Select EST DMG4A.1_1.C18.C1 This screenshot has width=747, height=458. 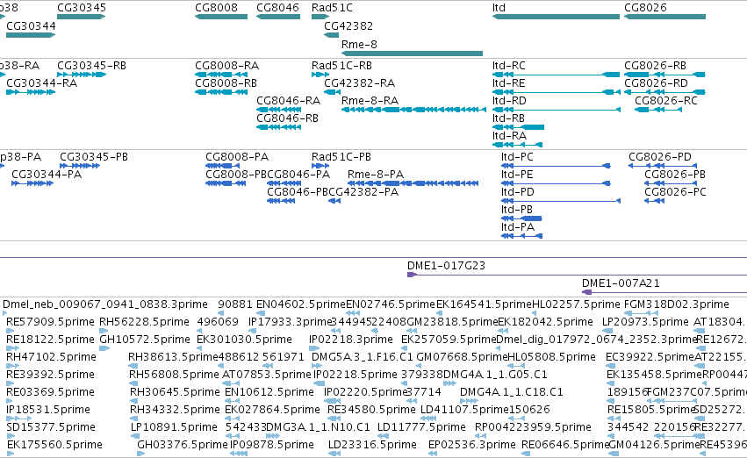pos(469,401)
